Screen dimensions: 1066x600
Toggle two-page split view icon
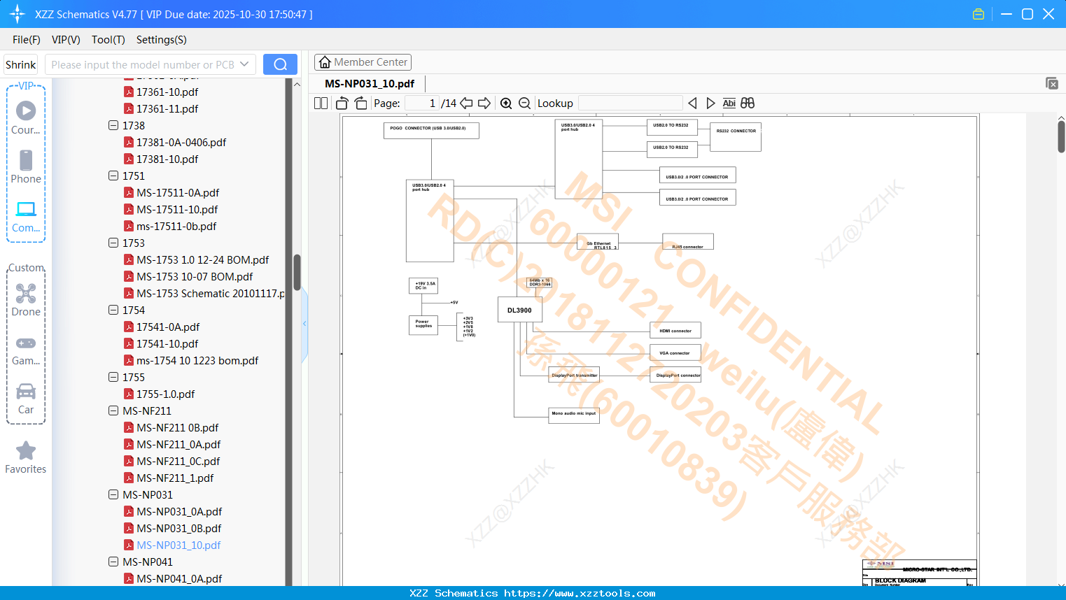pos(321,103)
